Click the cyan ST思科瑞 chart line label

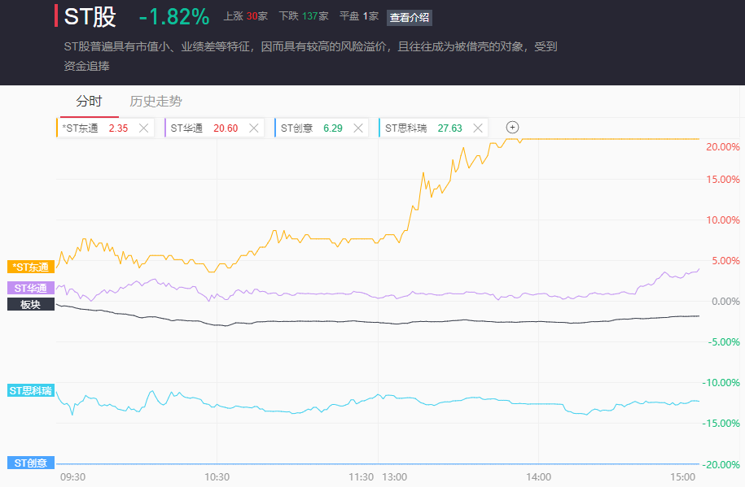[30, 390]
